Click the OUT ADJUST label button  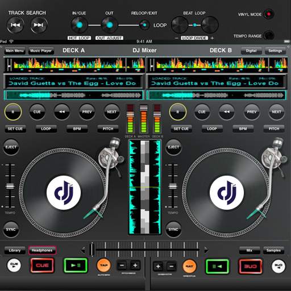(109, 38)
